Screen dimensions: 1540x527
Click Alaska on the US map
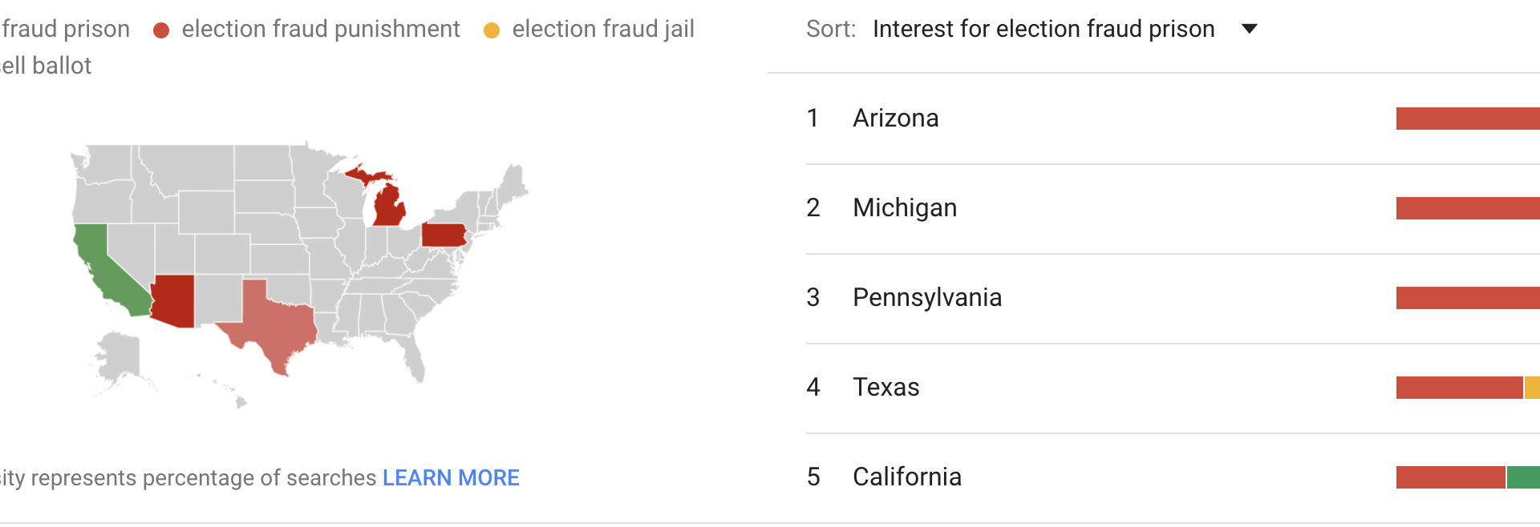pos(119,356)
